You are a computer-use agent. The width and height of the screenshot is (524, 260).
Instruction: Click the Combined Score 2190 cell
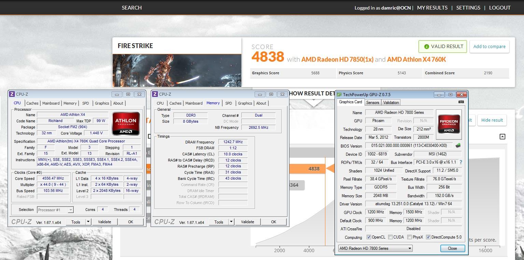[466, 73]
